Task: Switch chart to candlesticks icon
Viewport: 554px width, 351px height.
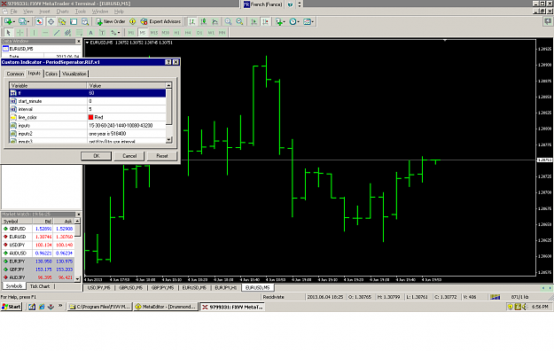Action: [x=204, y=21]
